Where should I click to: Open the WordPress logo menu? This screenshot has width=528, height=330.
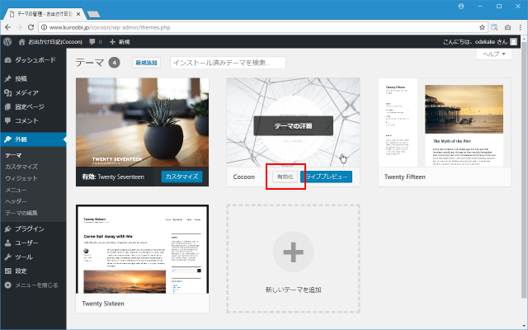(x=7, y=42)
